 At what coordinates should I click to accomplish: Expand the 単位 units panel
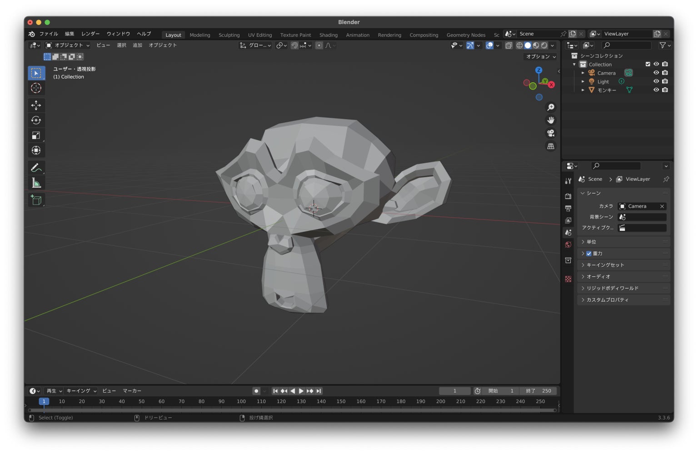[x=591, y=242]
